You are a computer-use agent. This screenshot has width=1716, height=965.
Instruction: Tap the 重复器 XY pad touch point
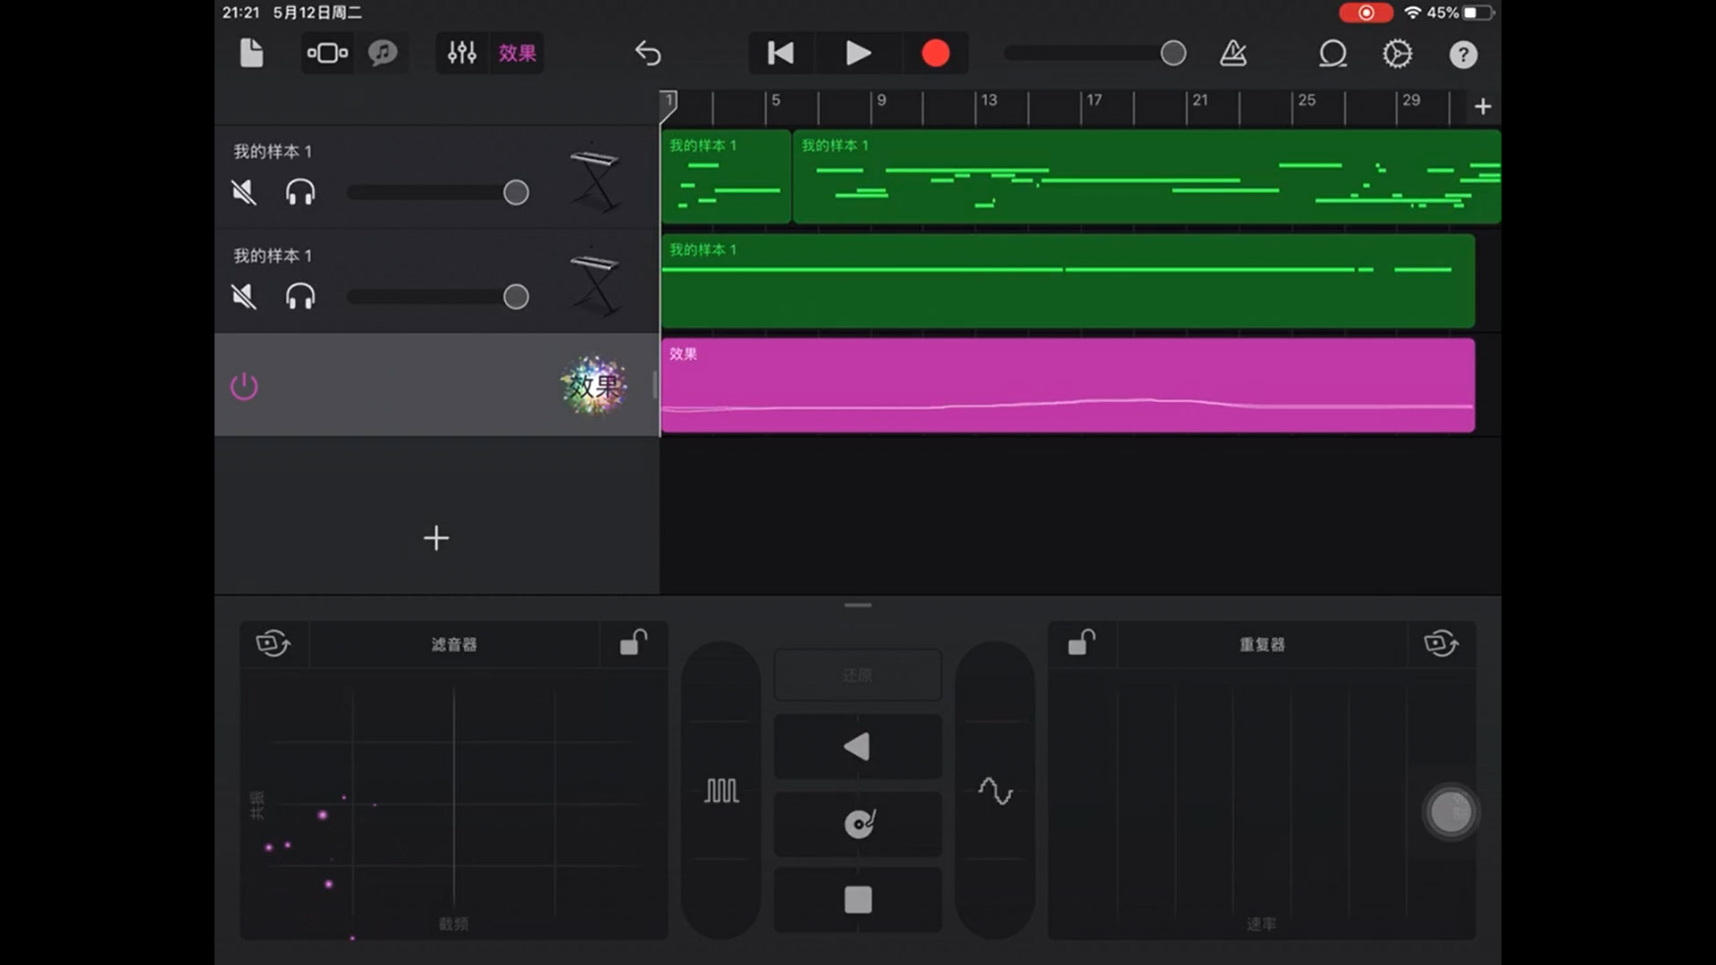tap(1451, 812)
